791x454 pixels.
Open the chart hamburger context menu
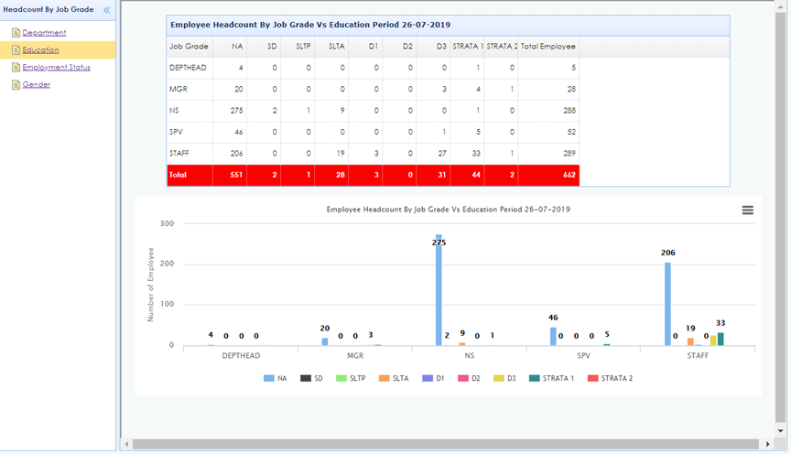point(747,211)
